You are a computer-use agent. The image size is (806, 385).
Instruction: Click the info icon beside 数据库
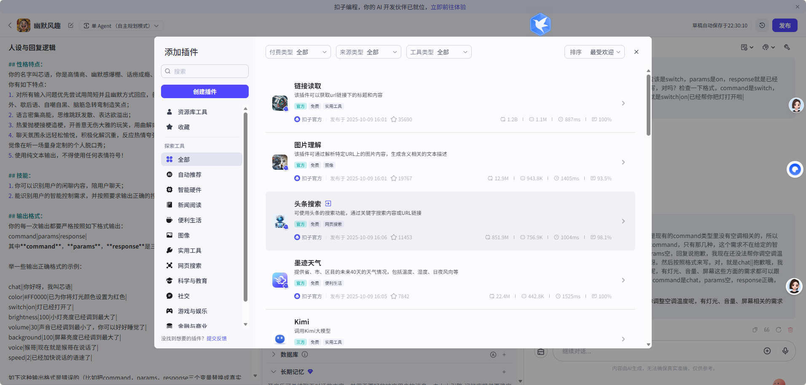pos(305,354)
